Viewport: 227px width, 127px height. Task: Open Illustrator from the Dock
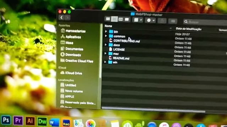[30, 121]
